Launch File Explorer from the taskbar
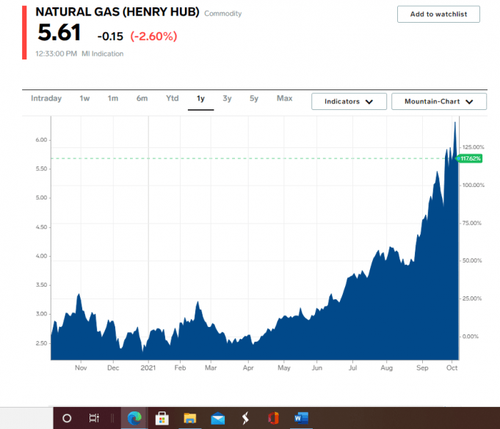Image resolution: width=500 pixels, height=429 pixels. [189, 418]
